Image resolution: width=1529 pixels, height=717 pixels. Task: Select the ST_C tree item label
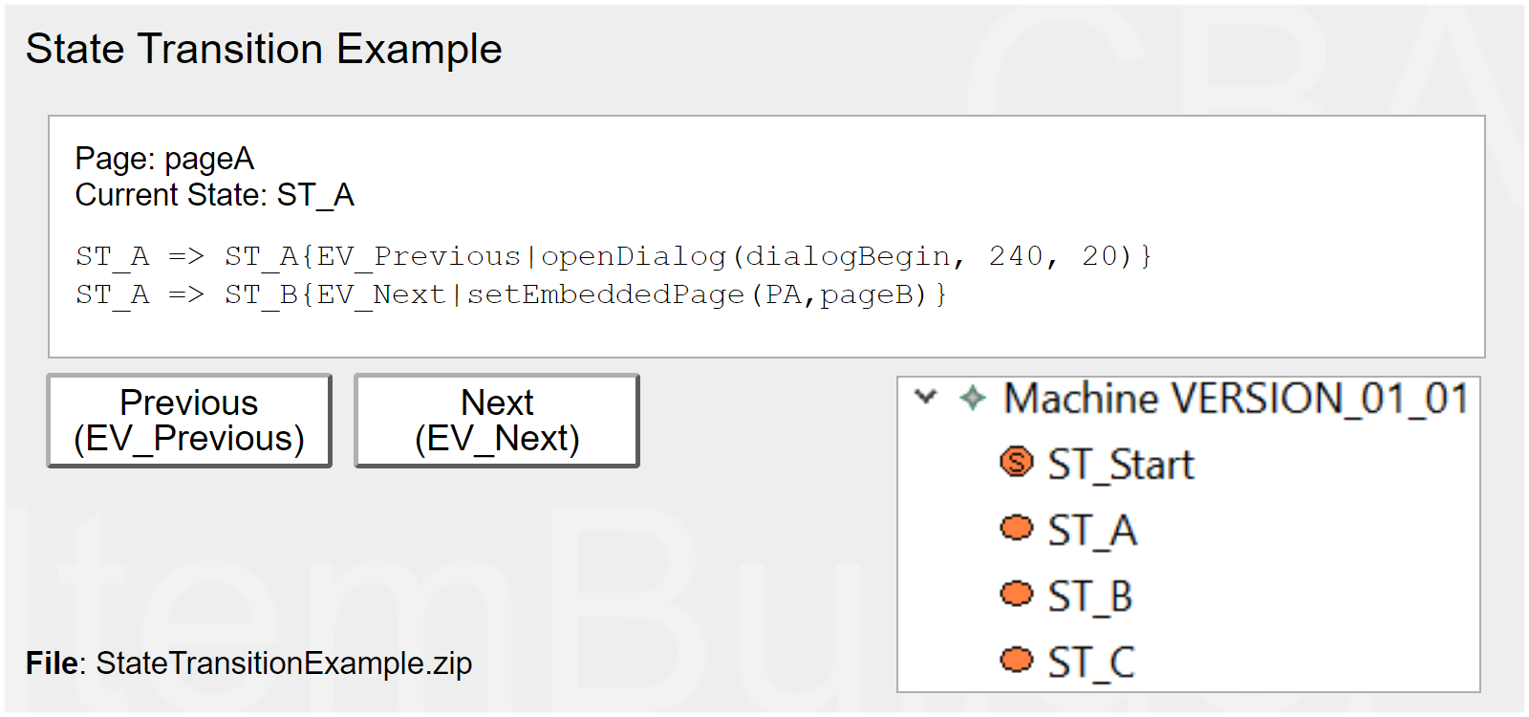click(x=1091, y=663)
